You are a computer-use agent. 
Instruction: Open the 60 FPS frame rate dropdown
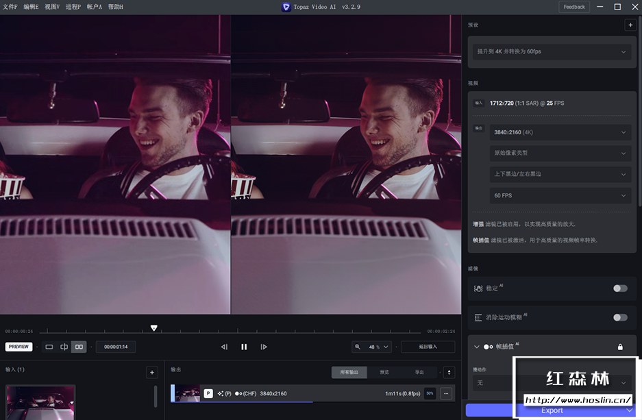pyautogui.click(x=560, y=196)
